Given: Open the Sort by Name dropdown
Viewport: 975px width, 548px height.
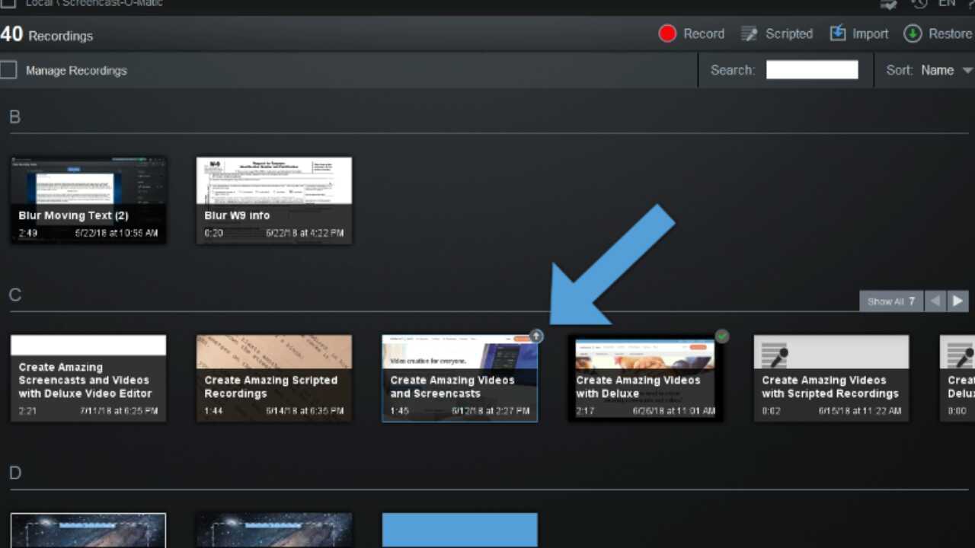Looking at the screenshot, I should [x=929, y=70].
